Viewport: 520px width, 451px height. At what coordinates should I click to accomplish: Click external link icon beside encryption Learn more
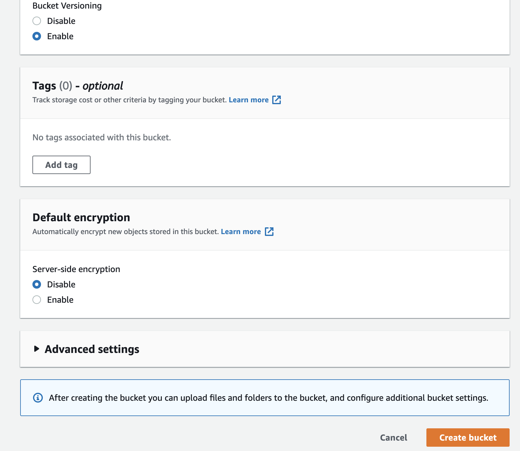269,232
